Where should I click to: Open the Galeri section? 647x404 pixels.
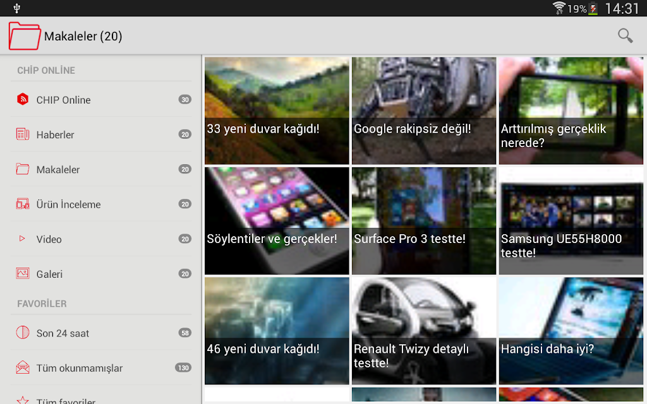tap(101, 274)
